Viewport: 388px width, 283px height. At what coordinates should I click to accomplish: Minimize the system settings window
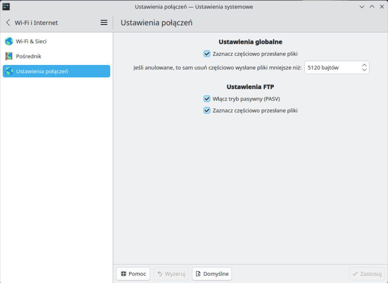click(x=362, y=6)
